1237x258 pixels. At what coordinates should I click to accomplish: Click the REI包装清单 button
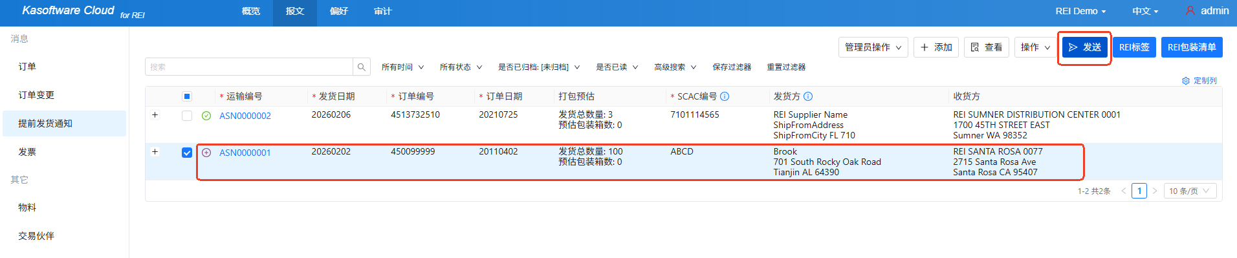(1192, 47)
